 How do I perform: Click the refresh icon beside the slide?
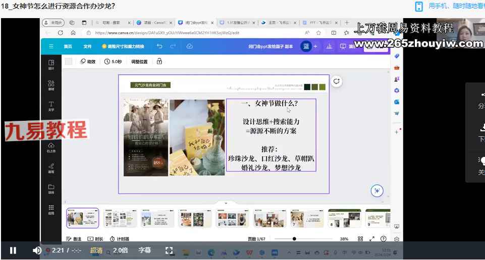coord(337,81)
